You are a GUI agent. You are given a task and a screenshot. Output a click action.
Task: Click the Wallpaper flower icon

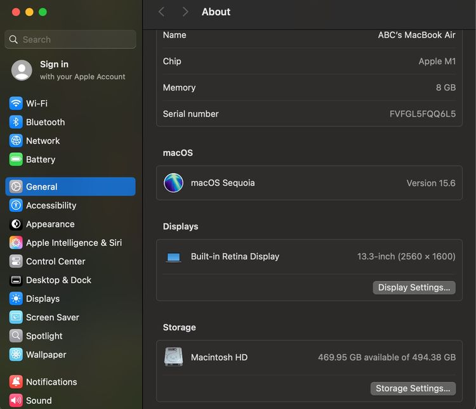point(16,354)
